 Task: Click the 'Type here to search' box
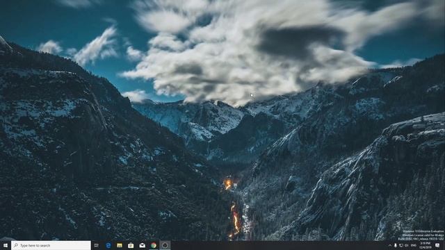(x=51, y=245)
